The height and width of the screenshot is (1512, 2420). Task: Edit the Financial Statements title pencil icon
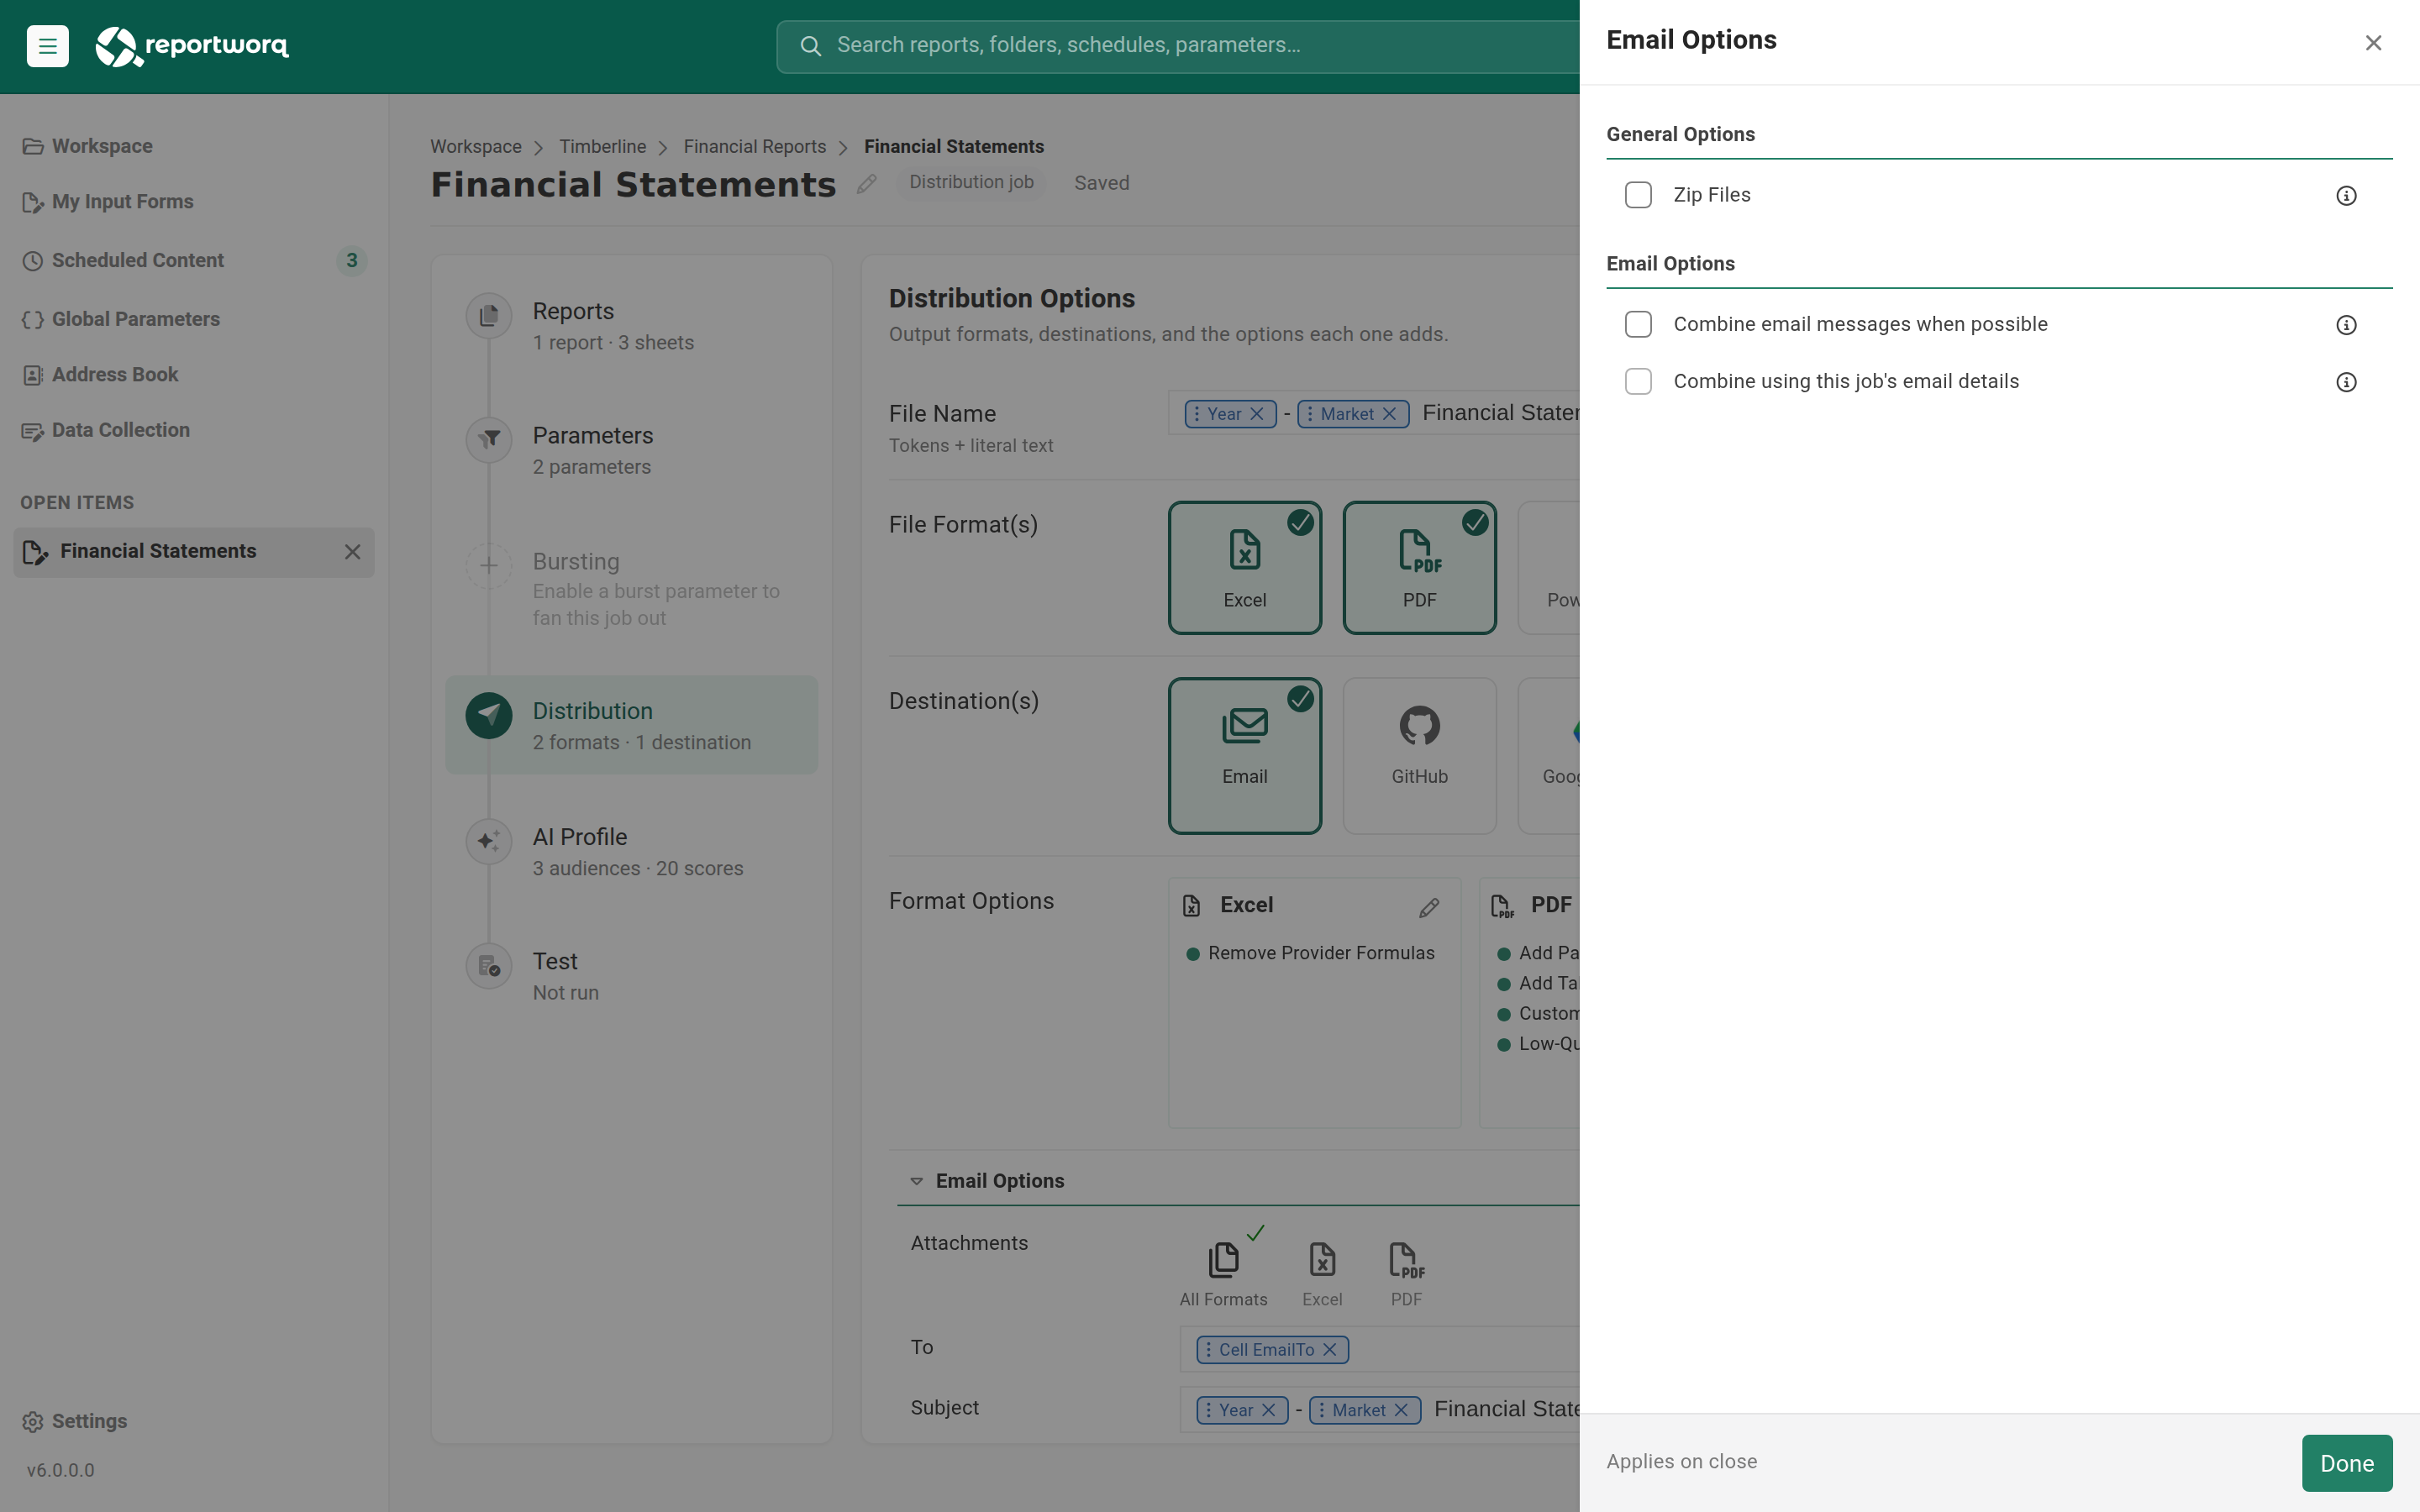[x=867, y=184]
